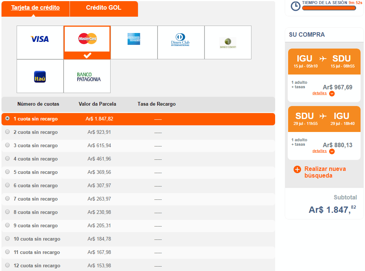Select 8 cuota sin recargo radio button
The image size is (365, 271).
7,211
